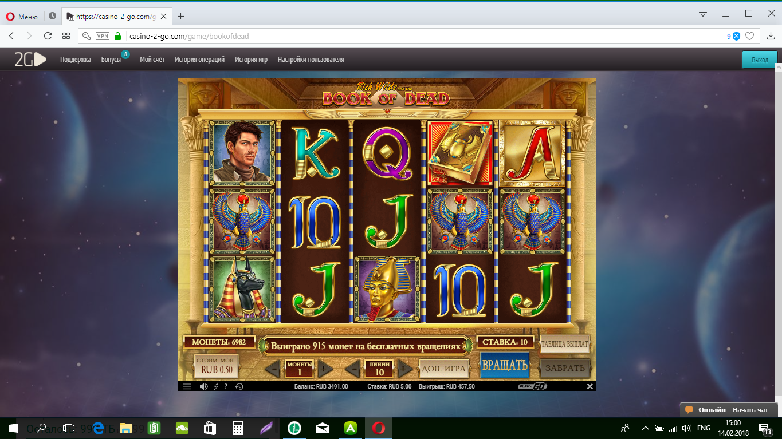782x439 pixels.
Task: Open a new browser tab
Action: [x=181, y=17]
